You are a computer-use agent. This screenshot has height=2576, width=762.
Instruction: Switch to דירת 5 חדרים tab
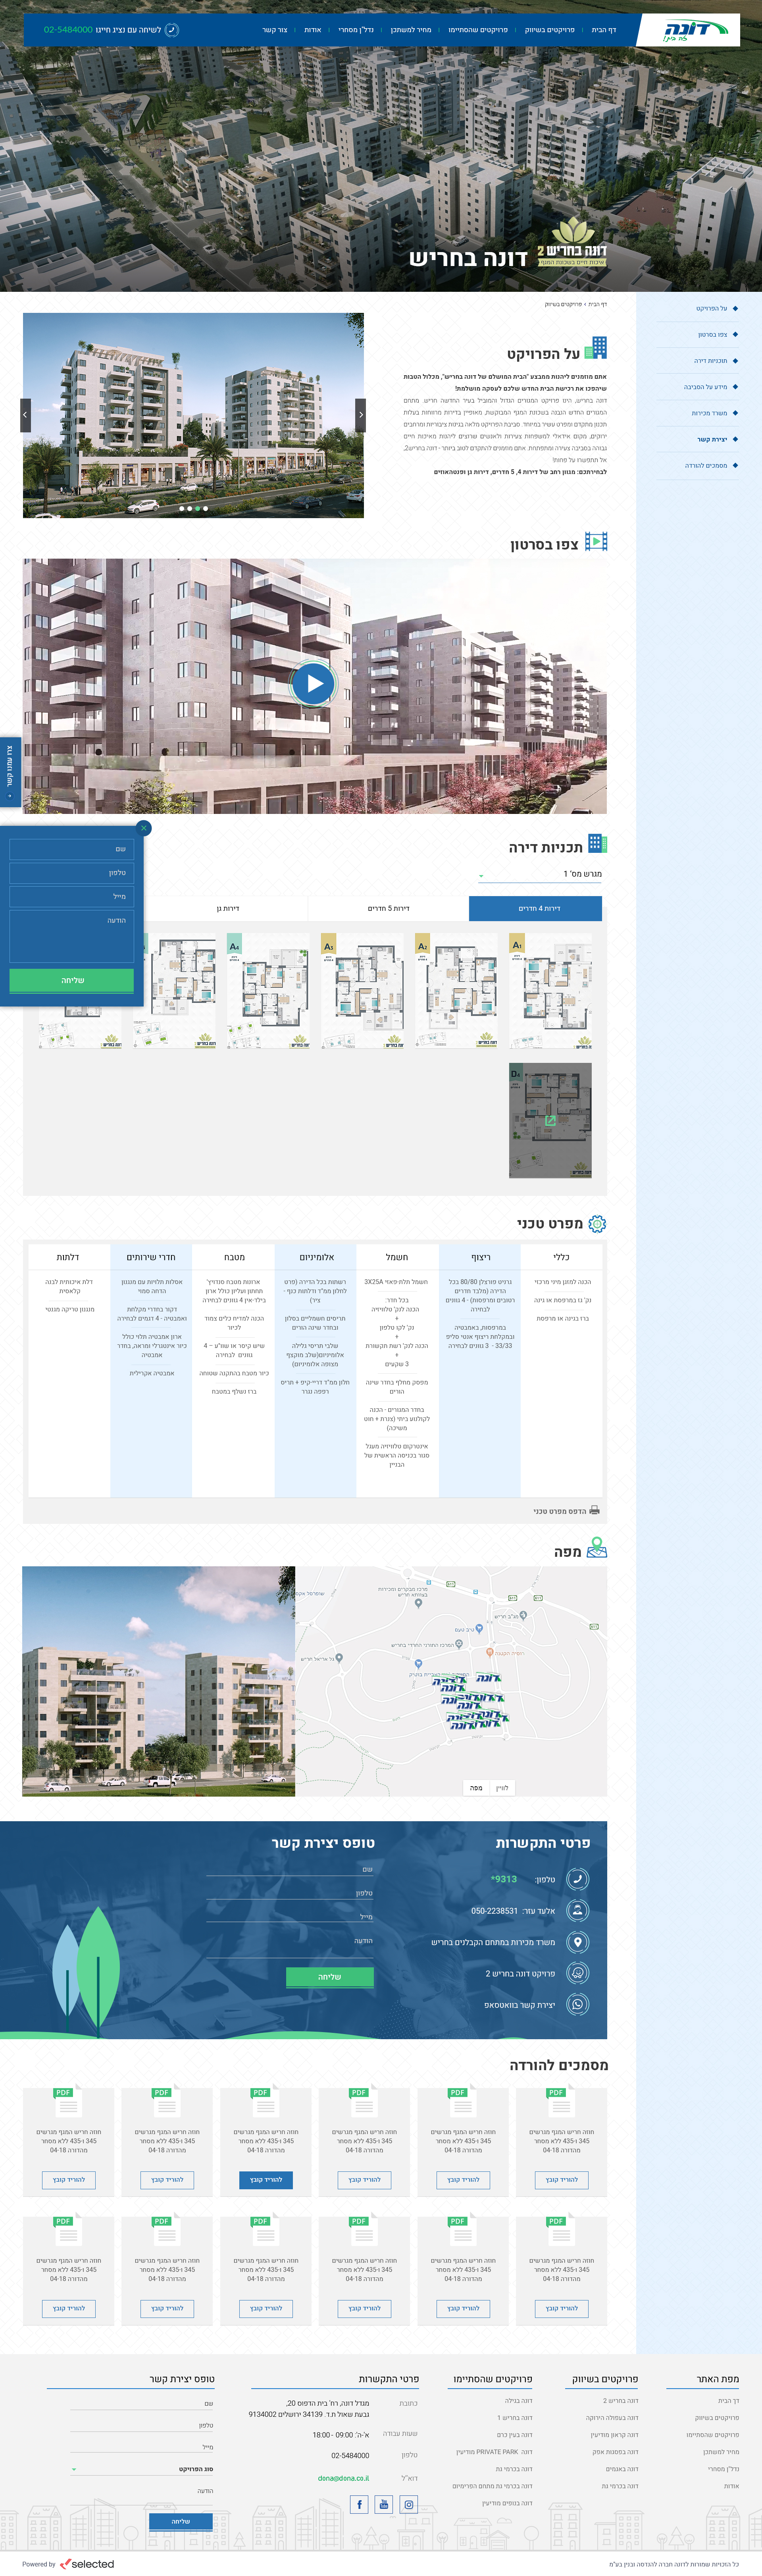388,908
